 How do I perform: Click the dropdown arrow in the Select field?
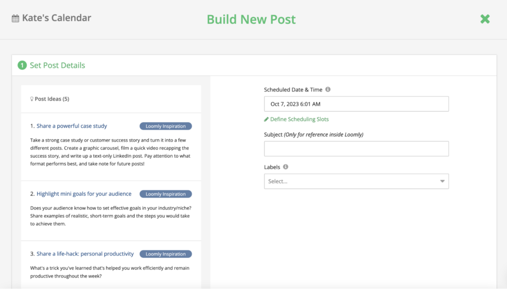coord(442,181)
